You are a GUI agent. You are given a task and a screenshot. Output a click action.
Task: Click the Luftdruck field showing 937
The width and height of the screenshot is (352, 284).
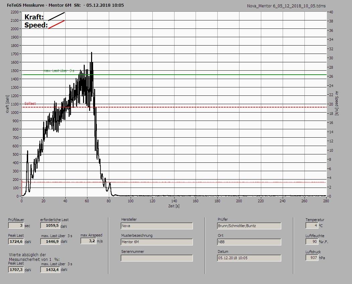tap(312, 258)
